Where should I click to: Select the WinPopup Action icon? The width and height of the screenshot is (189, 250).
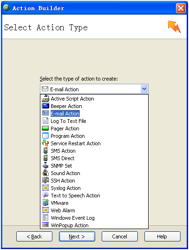[46, 225]
